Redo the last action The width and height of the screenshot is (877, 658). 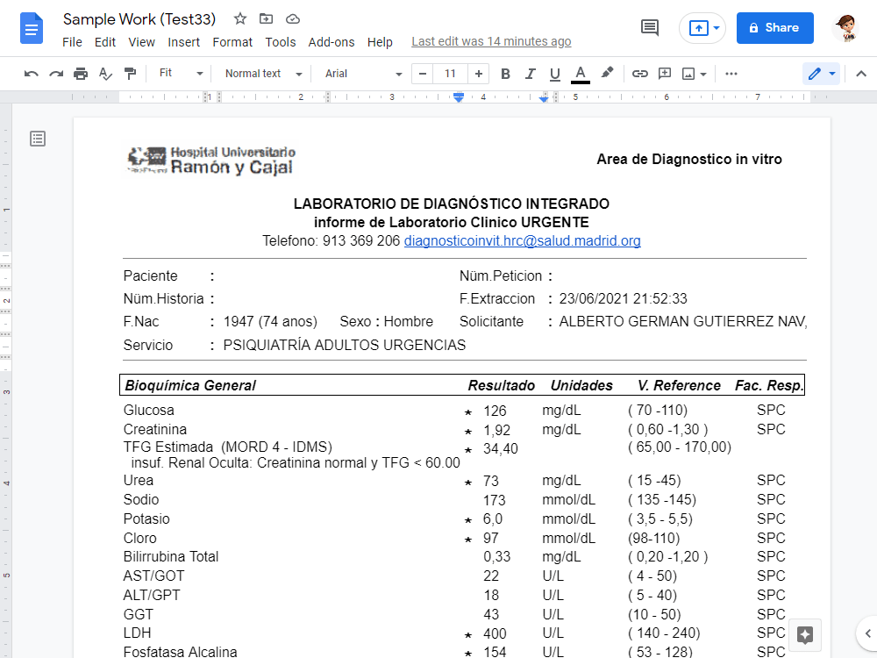(x=56, y=74)
